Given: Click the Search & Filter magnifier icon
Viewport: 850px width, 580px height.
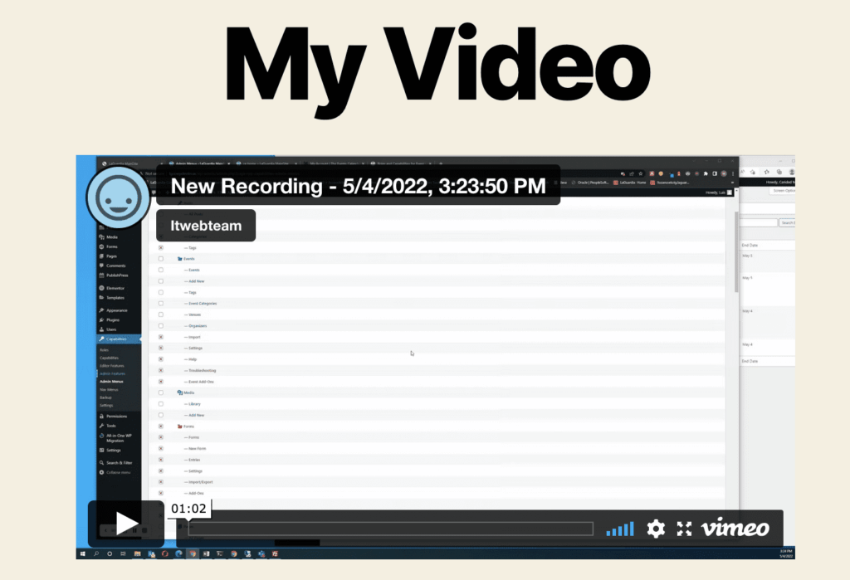Looking at the screenshot, I should (101, 463).
